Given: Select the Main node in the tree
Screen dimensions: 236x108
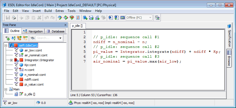Looking at the screenshot, I should (x=16, y=89).
